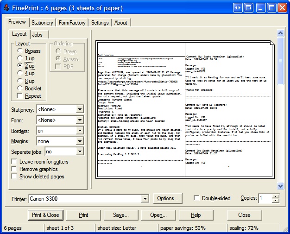The image size is (290, 234).
Task: Open the Printer selection dropdown
Action: point(145,199)
